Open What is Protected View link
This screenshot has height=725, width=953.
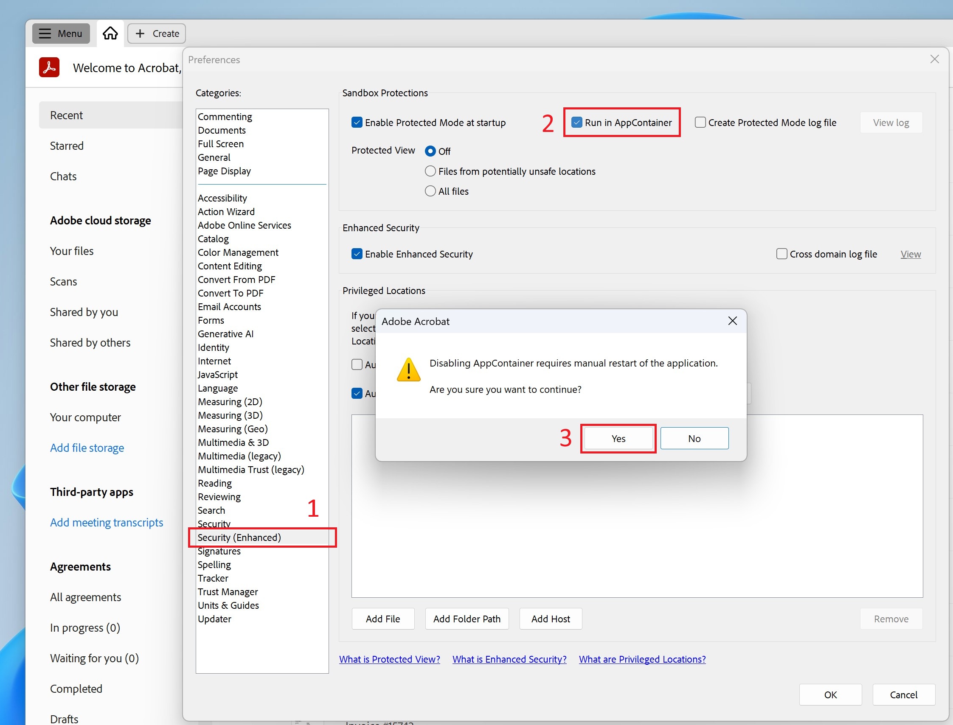click(x=390, y=659)
